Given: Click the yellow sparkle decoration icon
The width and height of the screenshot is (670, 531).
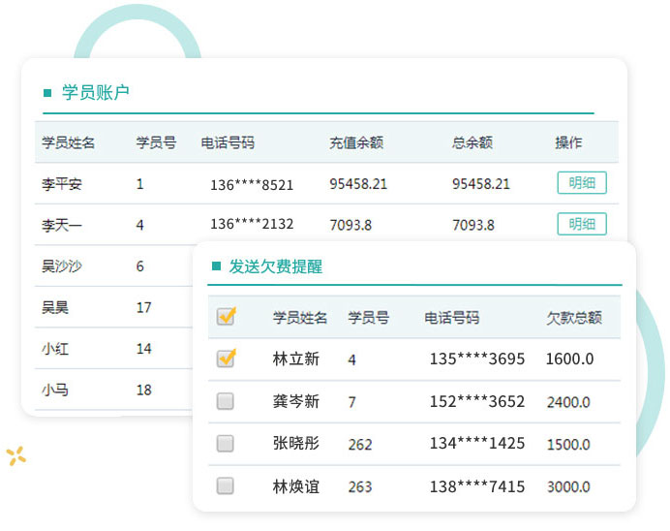Looking at the screenshot, I should [15, 455].
